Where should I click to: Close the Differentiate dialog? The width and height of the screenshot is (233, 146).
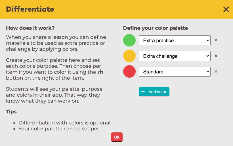coord(226,9)
